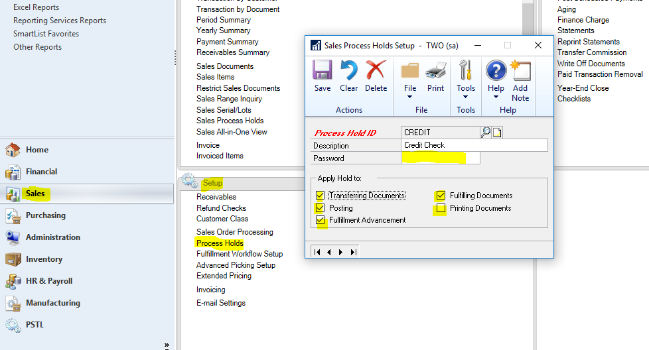This screenshot has width=649, height=350.
Task: Go to last record navigation button
Action: click(x=353, y=252)
